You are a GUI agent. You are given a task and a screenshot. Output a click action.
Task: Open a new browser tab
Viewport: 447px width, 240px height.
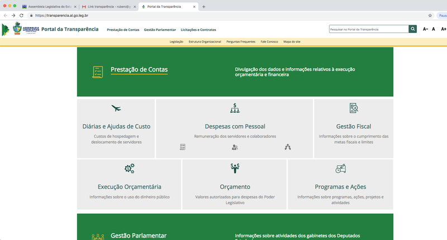point(204,7)
